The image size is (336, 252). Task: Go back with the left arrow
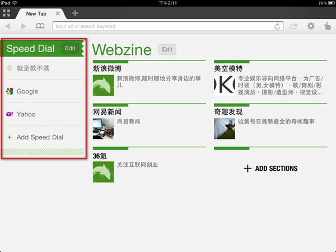8,26
